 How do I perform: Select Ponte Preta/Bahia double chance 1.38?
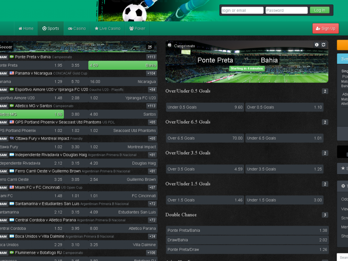point(247,230)
